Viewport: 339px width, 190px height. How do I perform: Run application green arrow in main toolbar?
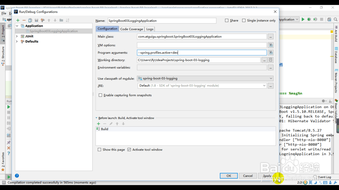[303, 19]
